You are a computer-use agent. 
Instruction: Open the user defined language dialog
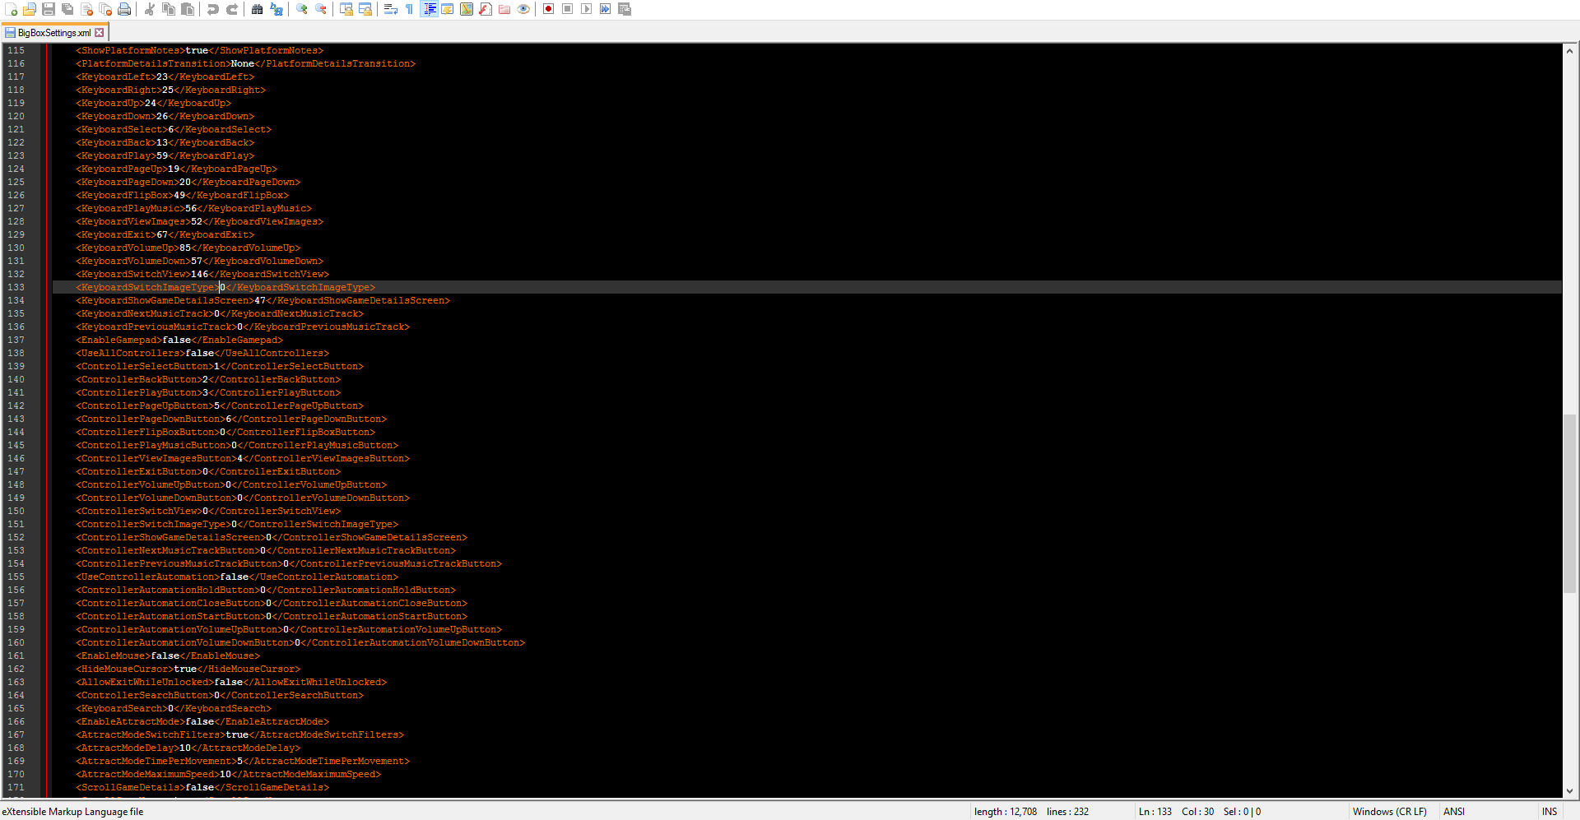[448, 9]
